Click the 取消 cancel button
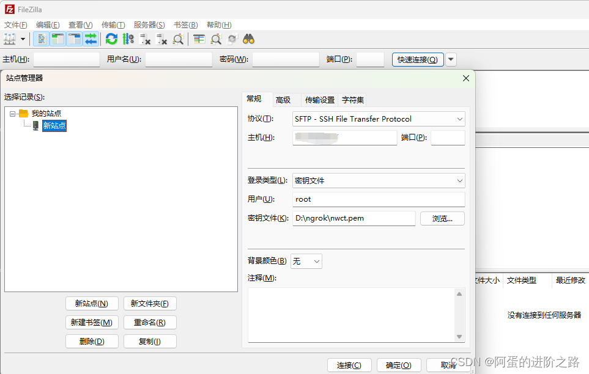The image size is (589, 374). 448,365
